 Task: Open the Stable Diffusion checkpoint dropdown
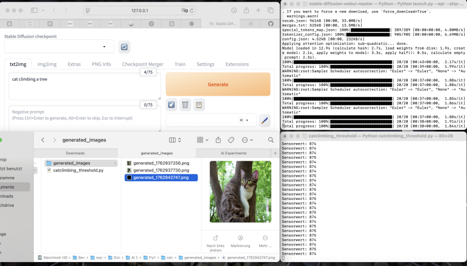(59, 47)
